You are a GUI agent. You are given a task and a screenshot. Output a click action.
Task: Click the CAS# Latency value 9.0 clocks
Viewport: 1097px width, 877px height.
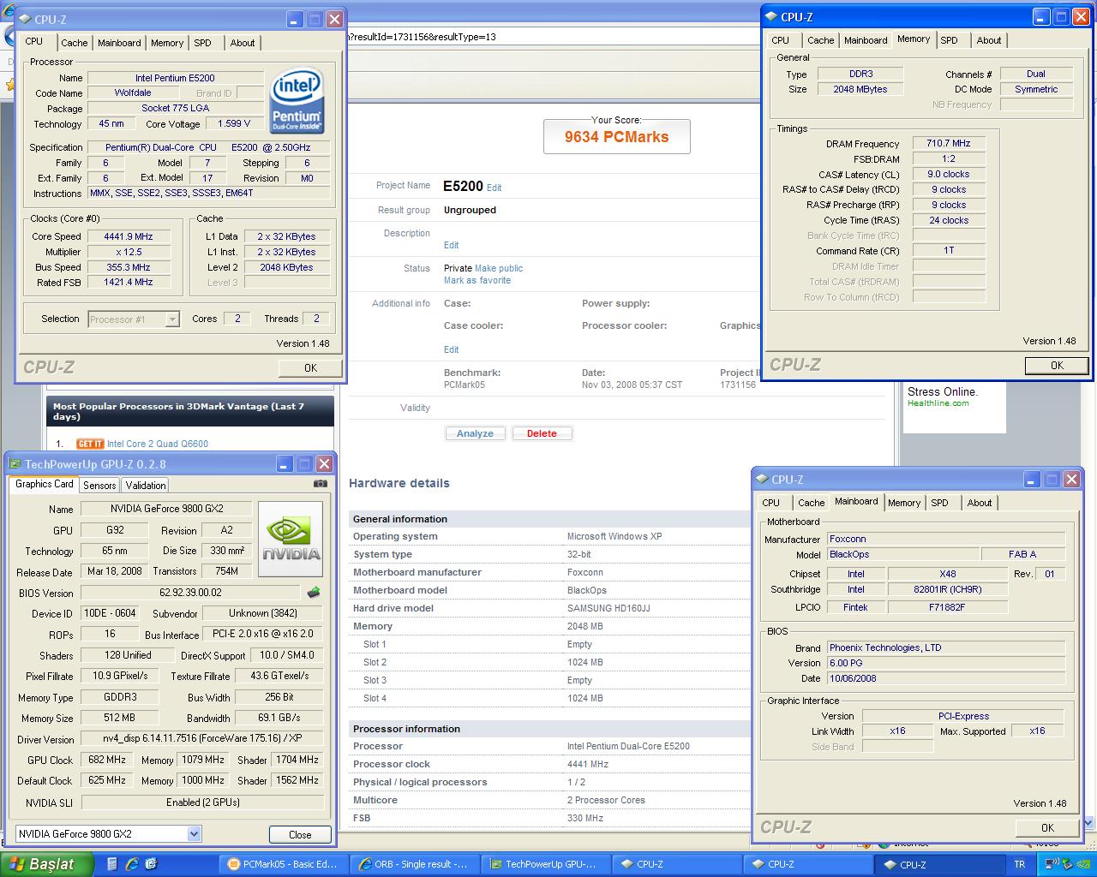pyautogui.click(x=949, y=174)
